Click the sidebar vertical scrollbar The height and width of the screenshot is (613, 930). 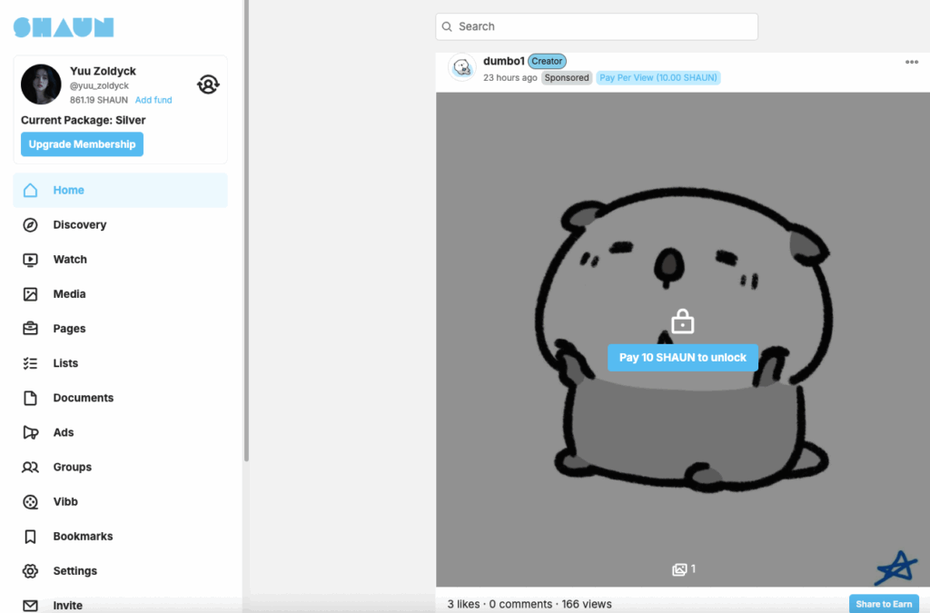point(246,230)
